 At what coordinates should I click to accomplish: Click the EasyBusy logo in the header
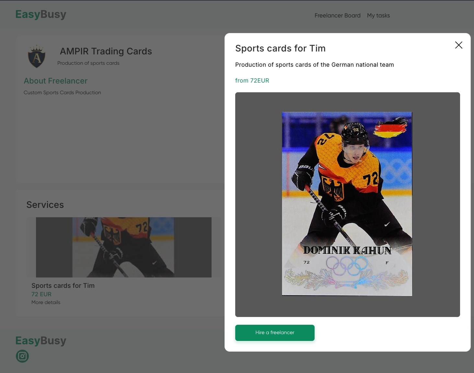pyautogui.click(x=41, y=15)
